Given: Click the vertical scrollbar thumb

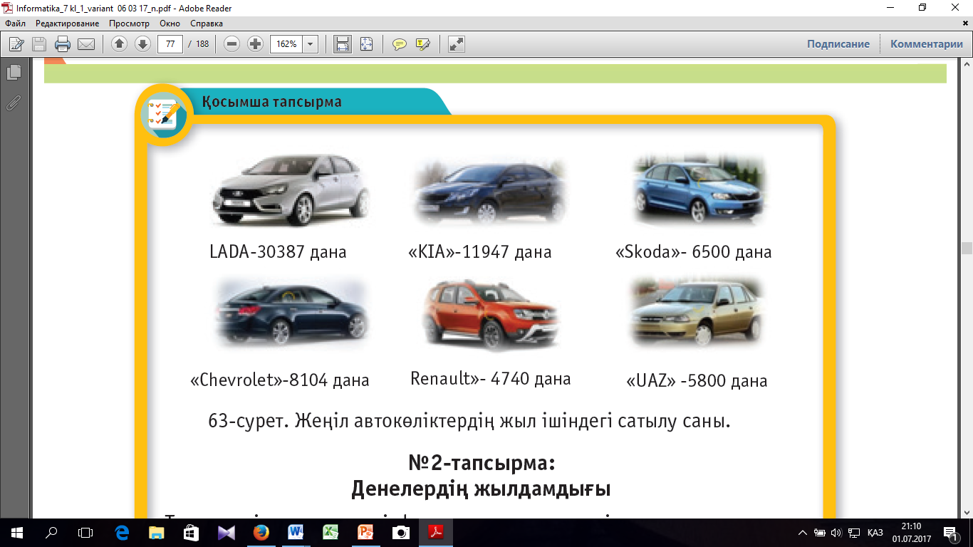Looking at the screenshot, I should point(967,248).
